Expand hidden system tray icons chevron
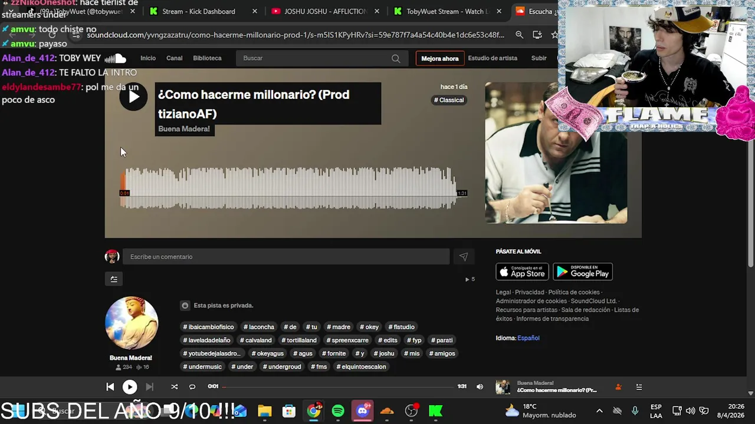The width and height of the screenshot is (755, 424). click(x=599, y=411)
